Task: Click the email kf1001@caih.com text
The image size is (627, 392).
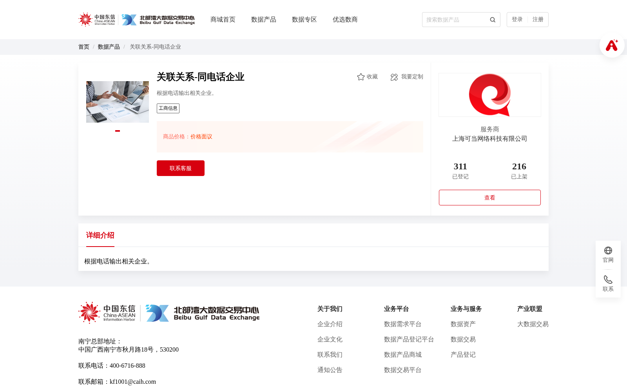Action: click(x=133, y=382)
